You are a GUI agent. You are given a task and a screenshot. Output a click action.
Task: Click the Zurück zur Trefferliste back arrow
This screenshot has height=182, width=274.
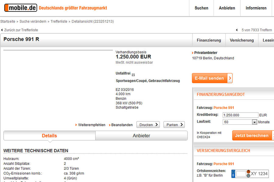tap(2, 30)
